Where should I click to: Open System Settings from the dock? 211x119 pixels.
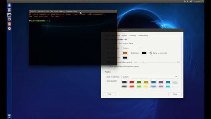click(9, 29)
